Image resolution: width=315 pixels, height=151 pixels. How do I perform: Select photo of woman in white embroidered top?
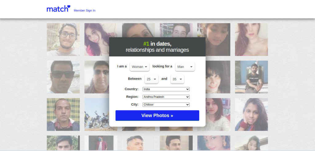click(218, 115)
